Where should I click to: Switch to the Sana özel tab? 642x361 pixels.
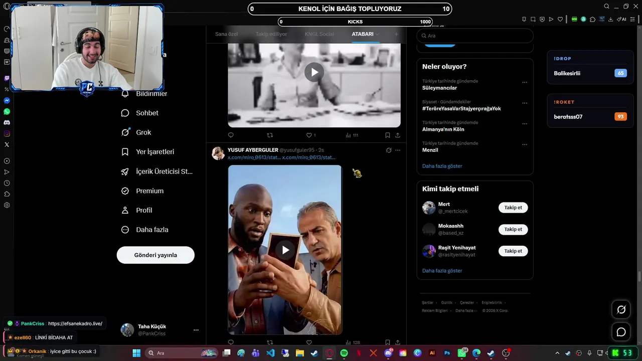coord(227,34)
